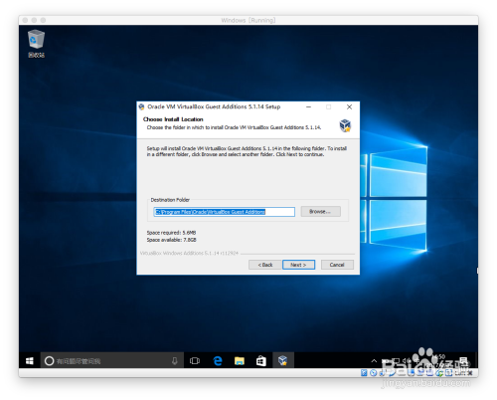Click the "Choose Install Location" heading
The width and height of the screenshot is (497, 400).
click(x=173, y=119)
